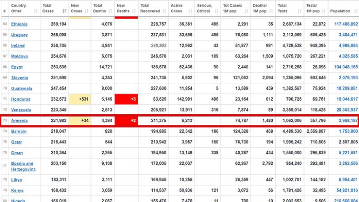Open the Qatar country link
The height and width of the screenshot is (202, 359).
pos(16,142)
